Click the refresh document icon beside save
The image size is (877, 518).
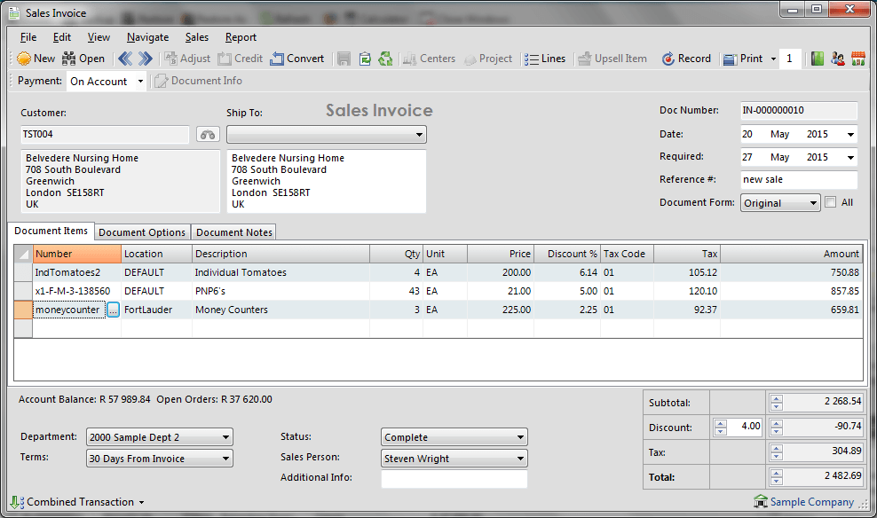365,59
